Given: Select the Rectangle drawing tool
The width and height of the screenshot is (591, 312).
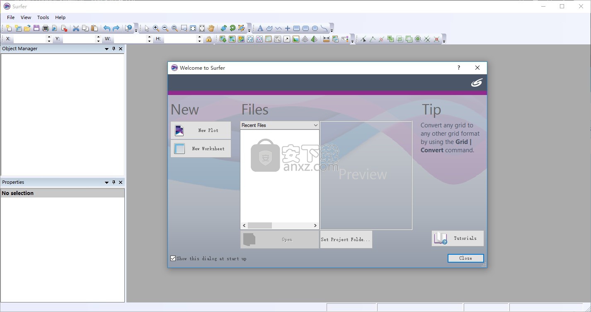Looking at the screenshot, I should click(x=297, y=28).
